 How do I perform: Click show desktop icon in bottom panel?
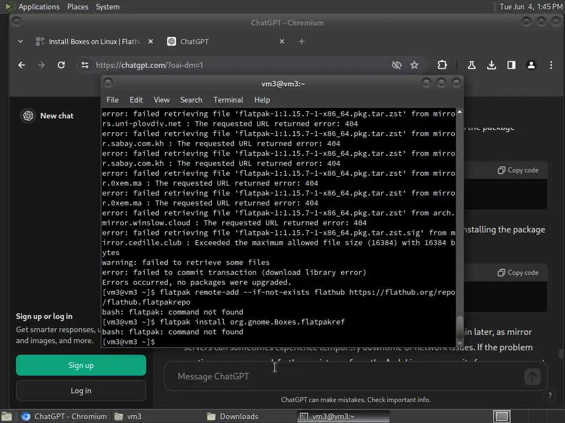tap(7, 416)
